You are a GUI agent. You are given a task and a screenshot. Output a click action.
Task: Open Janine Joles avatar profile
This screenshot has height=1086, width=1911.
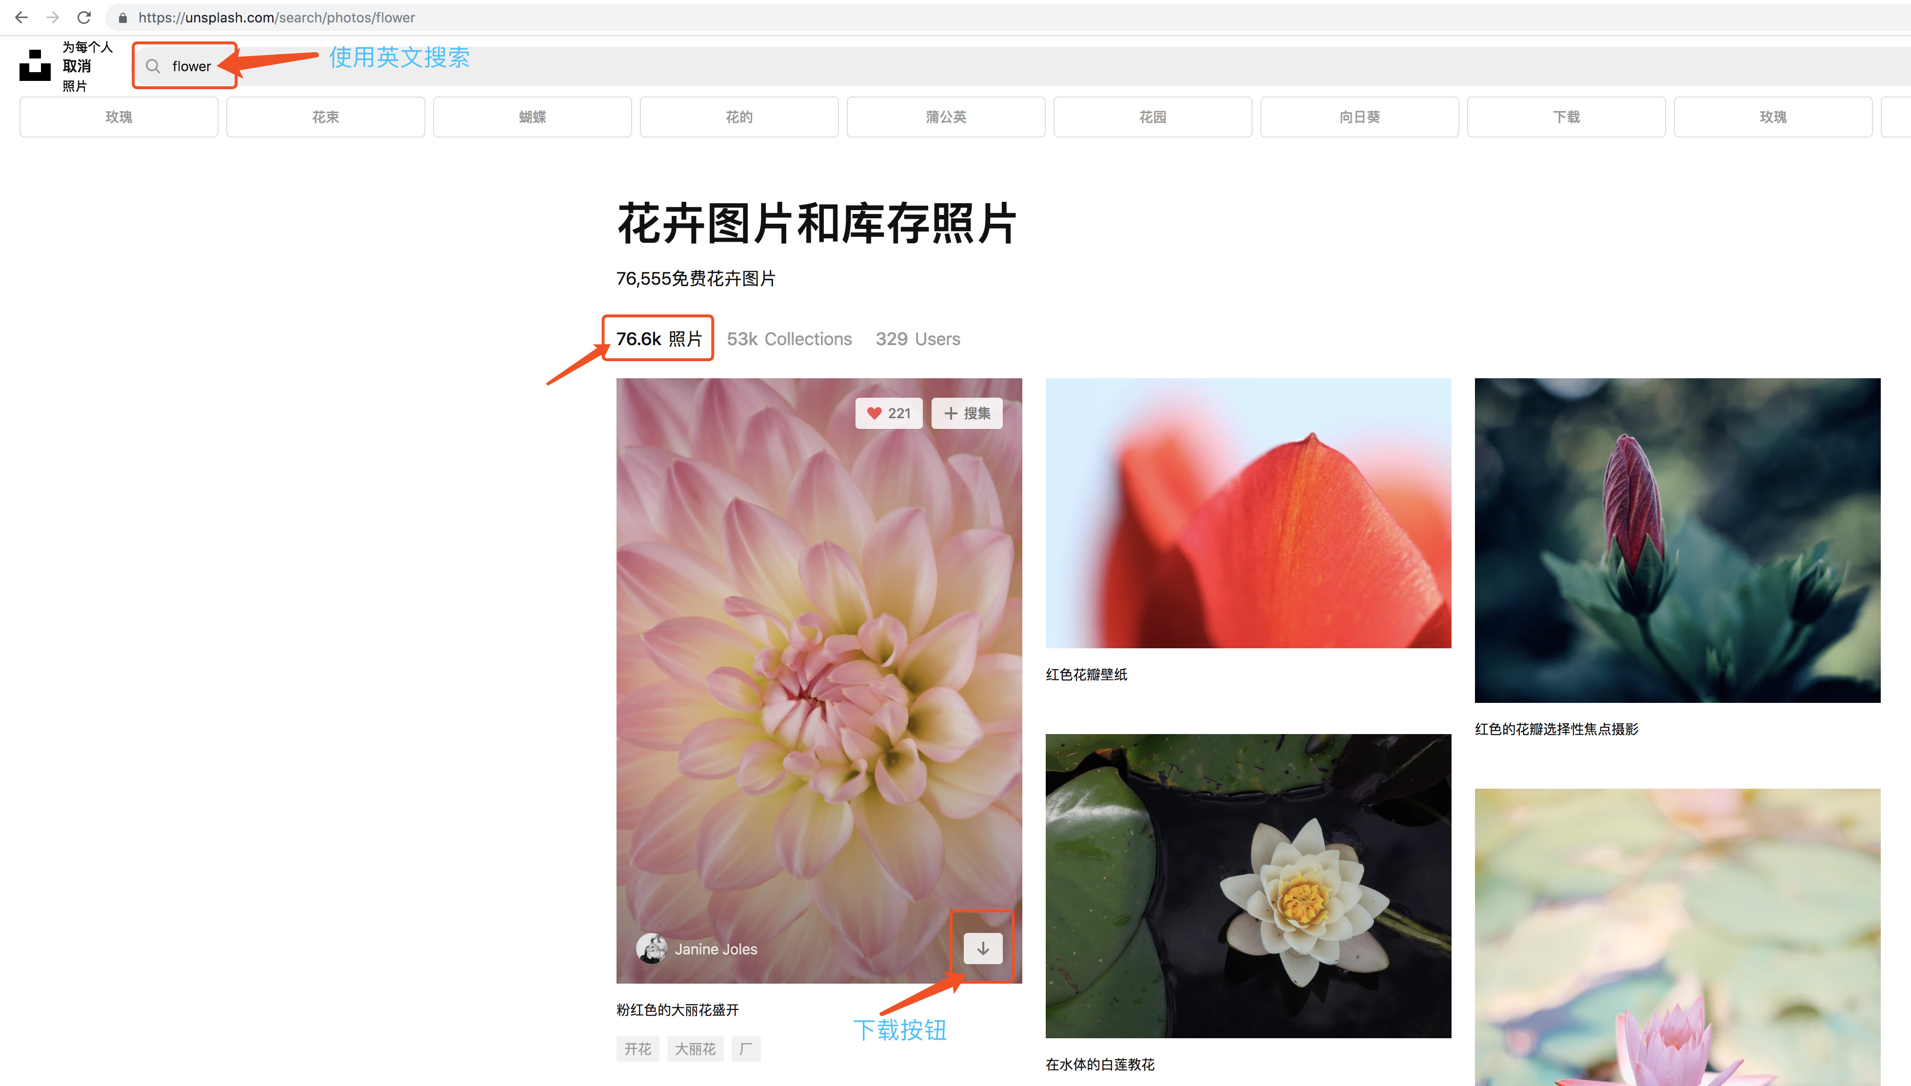652,949
